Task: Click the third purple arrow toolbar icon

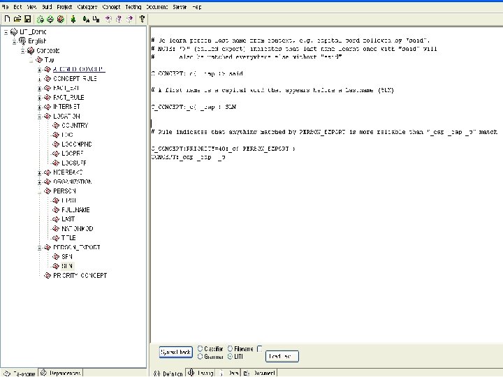Action: coord(129,20)
